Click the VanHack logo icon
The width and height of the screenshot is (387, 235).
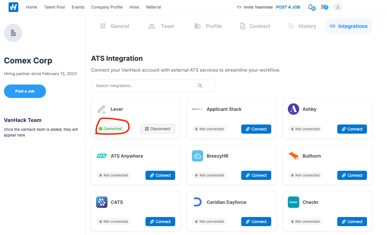[13, 7]
